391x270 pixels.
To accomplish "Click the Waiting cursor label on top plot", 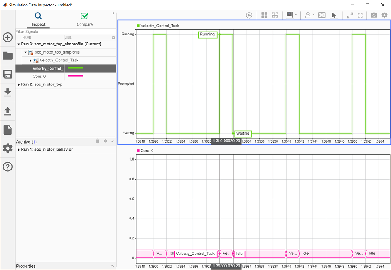I will tap(243, 134).
